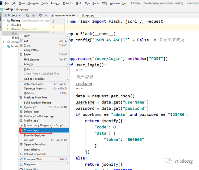Open Project panel settings gear
Screen dimensions: 199x170
click(40, 15)
